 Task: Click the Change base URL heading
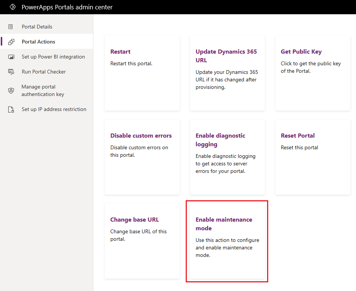click(135, 219)
